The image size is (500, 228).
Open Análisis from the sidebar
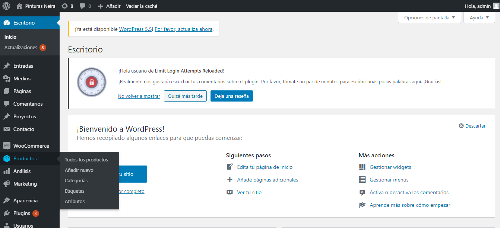tap(22, 171)
